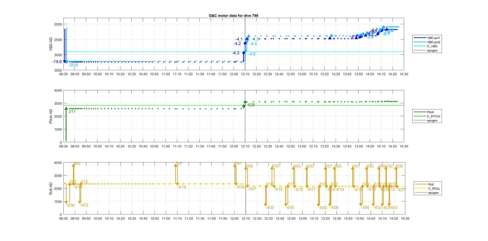Click the "-19.6" VBD data label

coord(57,62)
